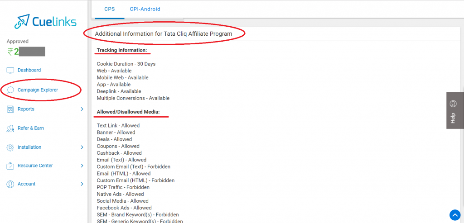Expand the Resource Center submenu chevron

tap(82, 166)
